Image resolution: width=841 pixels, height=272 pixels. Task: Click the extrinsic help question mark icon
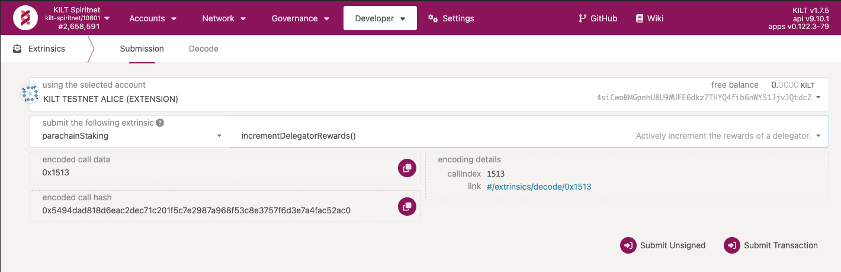tap(160, 123)
